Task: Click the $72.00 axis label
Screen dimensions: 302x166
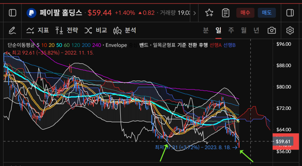Action: 284,108
